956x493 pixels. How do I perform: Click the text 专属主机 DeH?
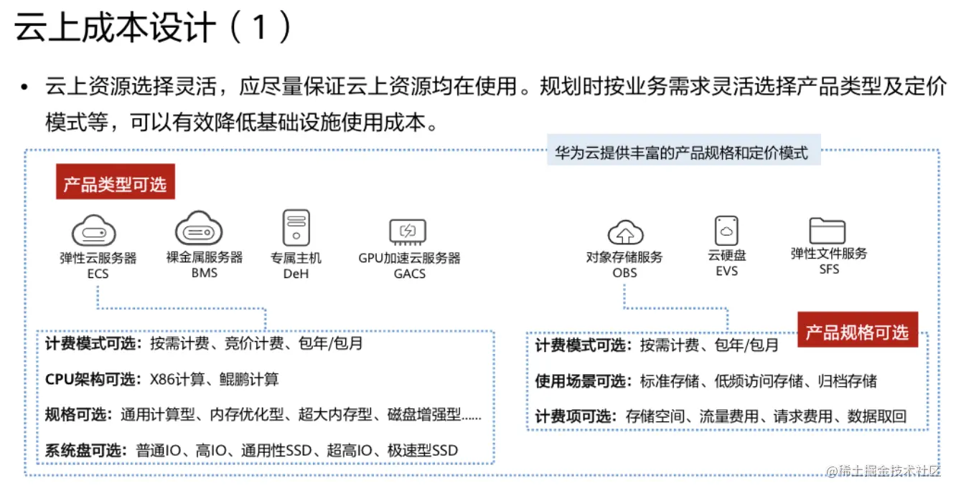[x=296, y=265]
